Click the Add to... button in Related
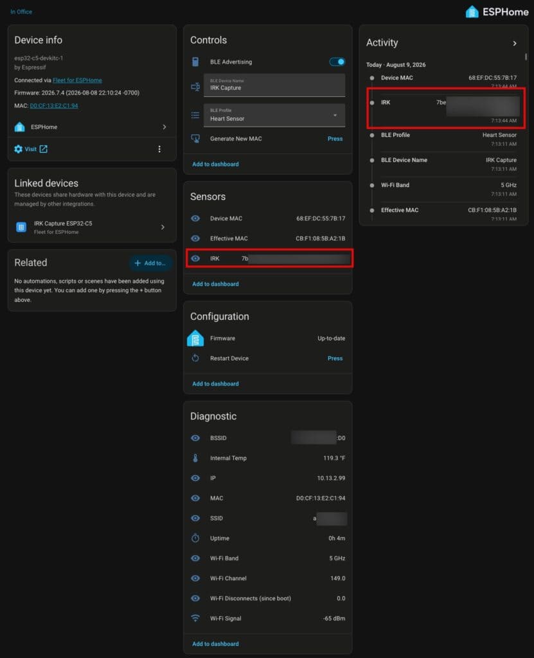This screenshot has height=658, width=534. [150, 263]
